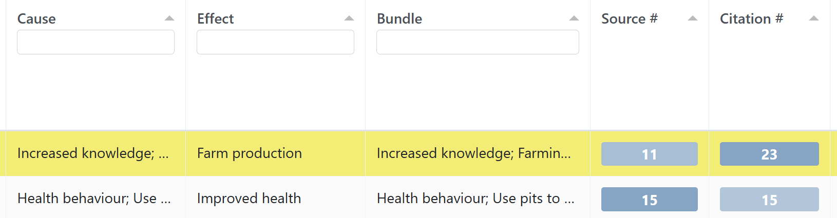
Task: Click the Citation # badge showing 15
Action: tap(769, 199)
